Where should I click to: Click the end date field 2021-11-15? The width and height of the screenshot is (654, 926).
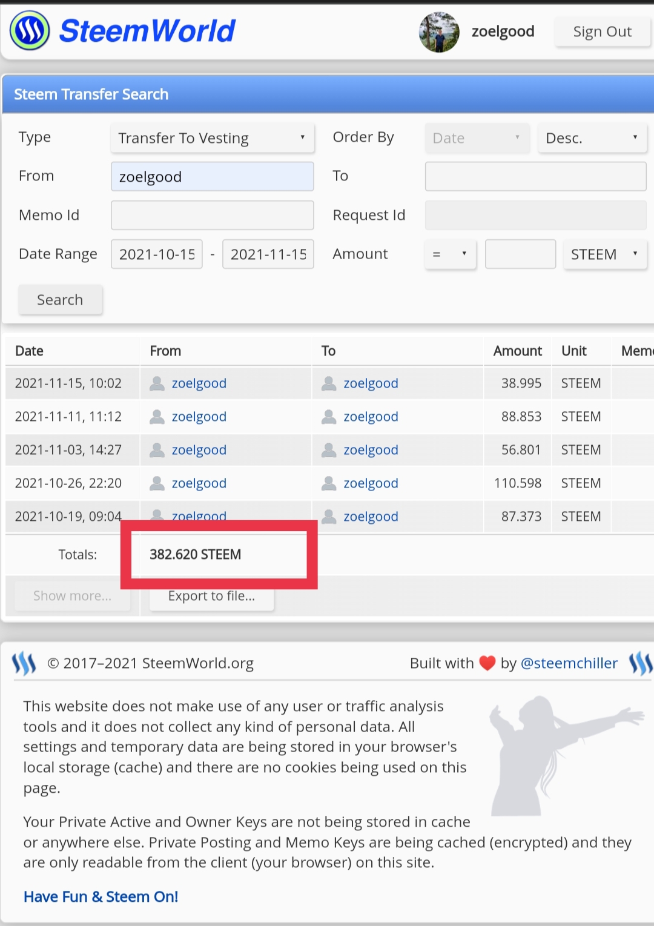point(268,254)
